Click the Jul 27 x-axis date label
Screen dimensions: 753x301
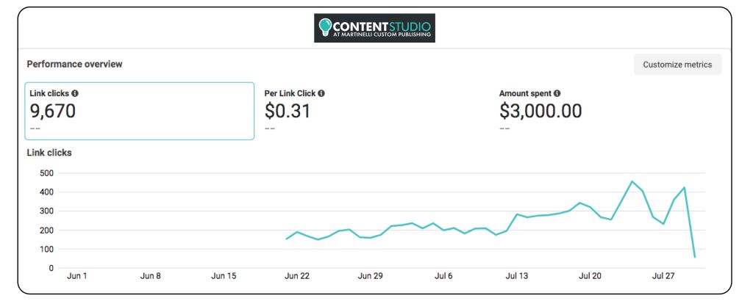(663, 276)
